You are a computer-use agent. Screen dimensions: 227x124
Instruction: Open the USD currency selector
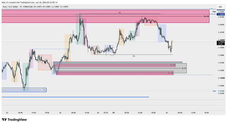point(220,7)
